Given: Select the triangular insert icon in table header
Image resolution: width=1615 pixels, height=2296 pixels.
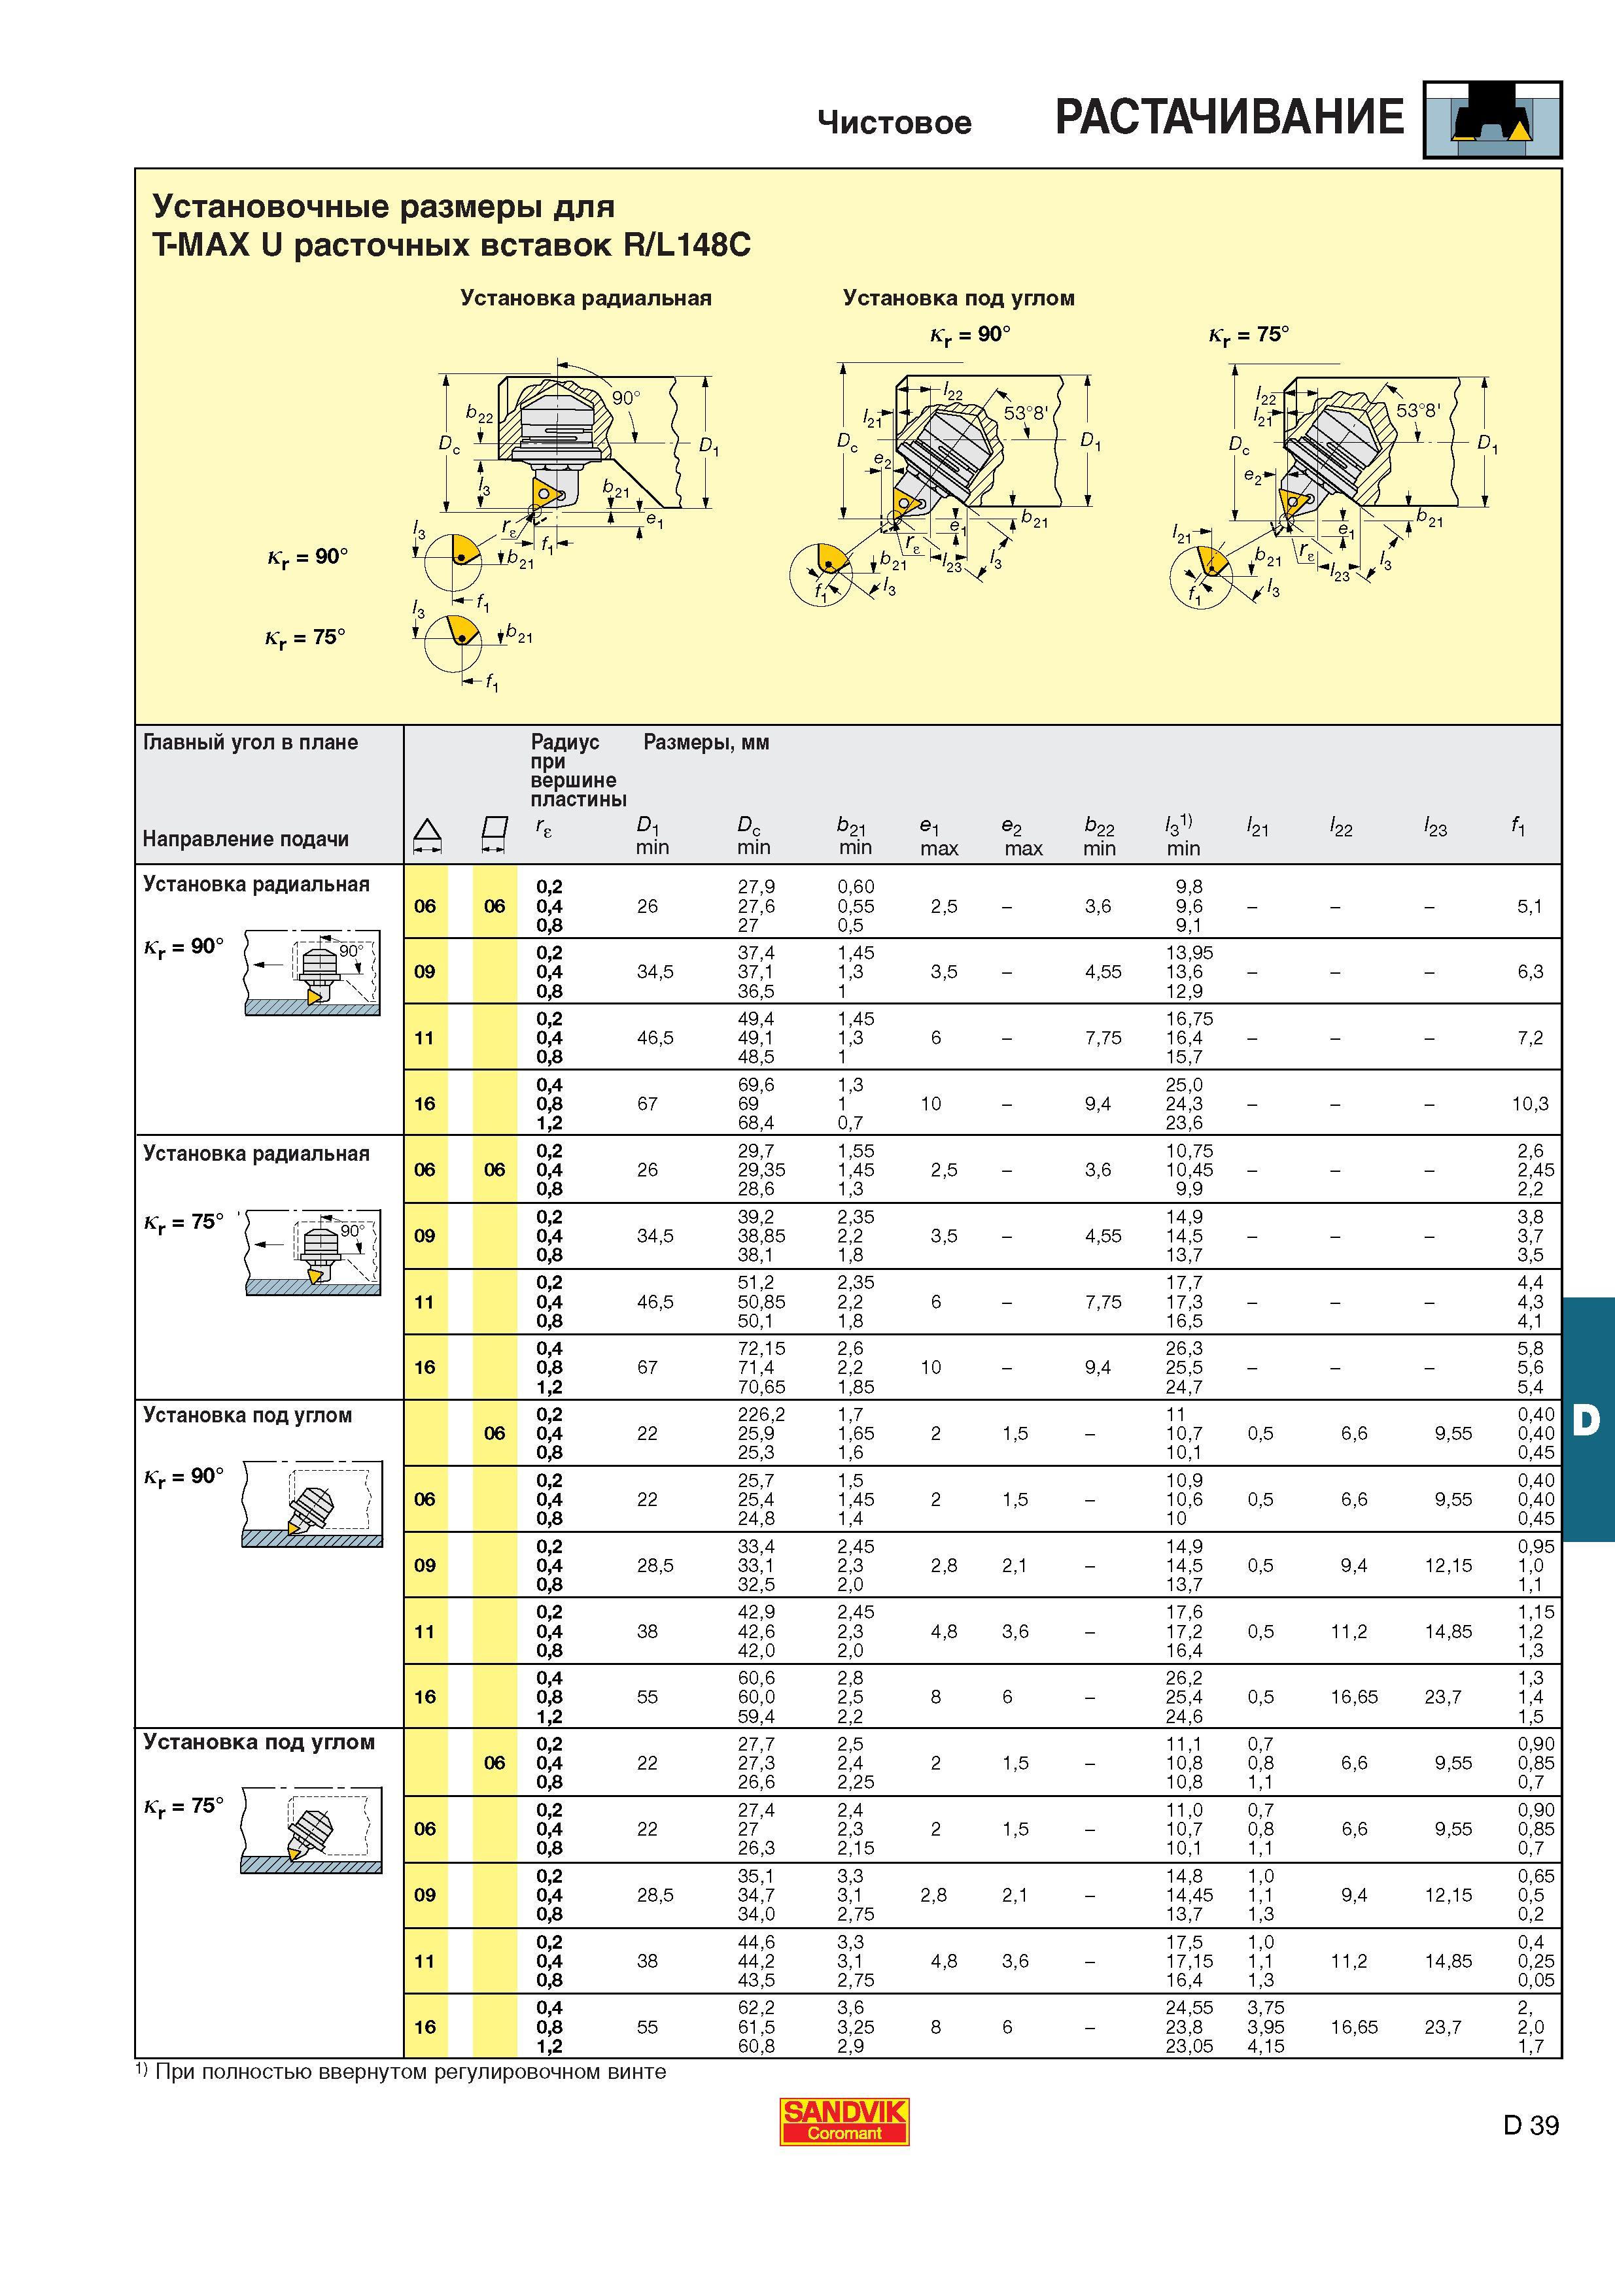Looking at the screenshot, I should tap(427, 835).
